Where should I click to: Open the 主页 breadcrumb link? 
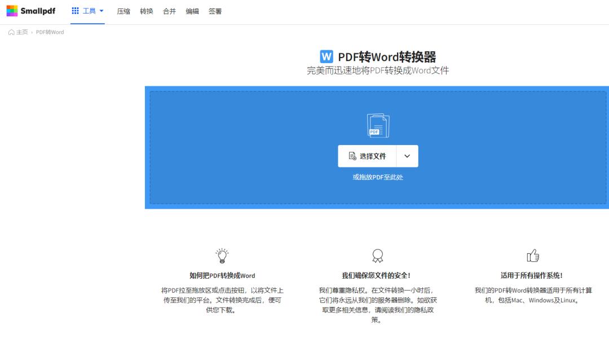(x=20, y=32)
